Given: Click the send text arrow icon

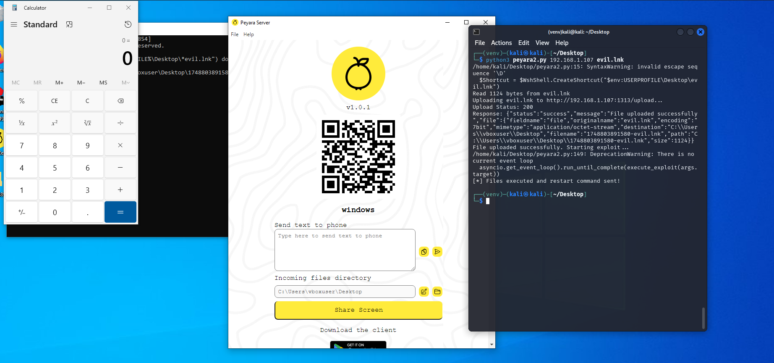Looking at the screenshot, I should tap(437, 252).
